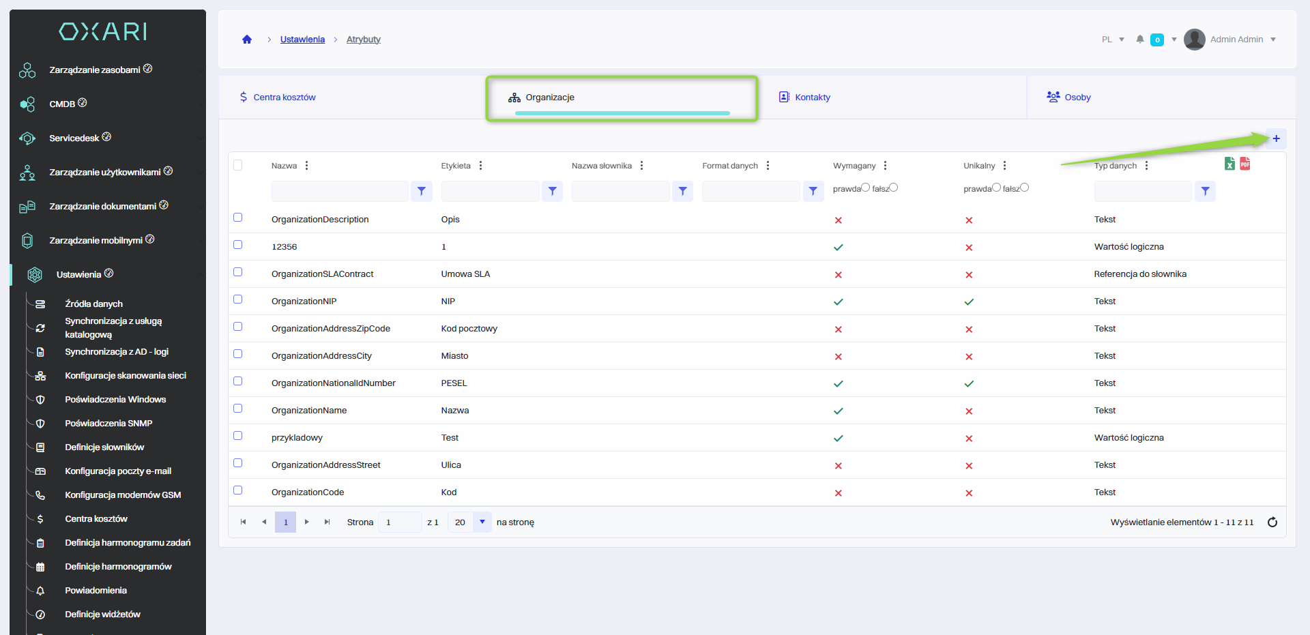Expand the PL language dropdown
1310x635 pixels.
point(1113,40)
